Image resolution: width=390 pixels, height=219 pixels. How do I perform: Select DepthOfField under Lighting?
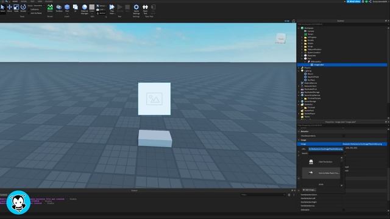tap(313, 77)
